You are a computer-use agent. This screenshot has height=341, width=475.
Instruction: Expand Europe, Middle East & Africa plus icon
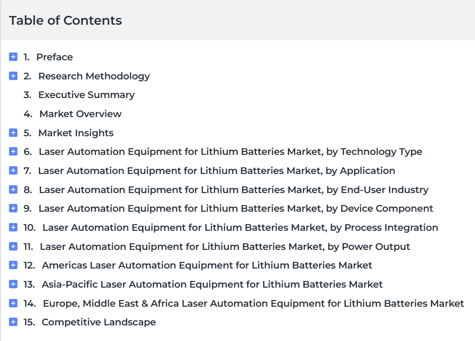coord(13,303)
